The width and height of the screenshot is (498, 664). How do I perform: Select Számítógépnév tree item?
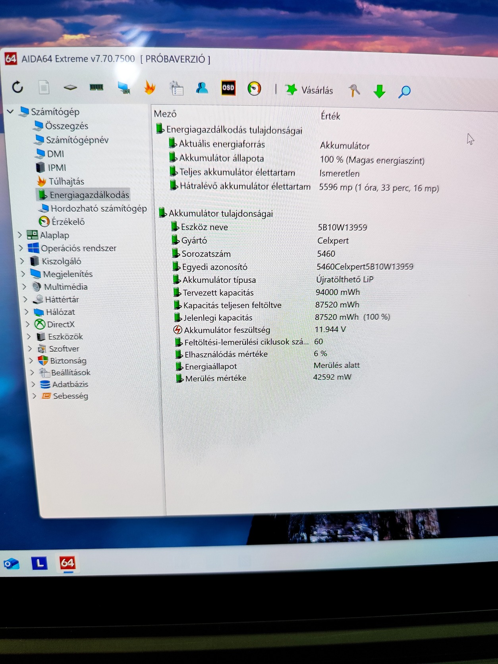point(71,140)
